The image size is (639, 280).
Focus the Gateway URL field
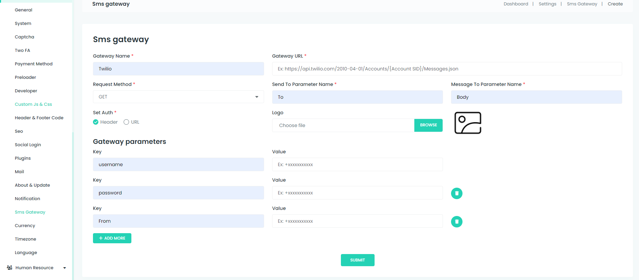[447, 69]
